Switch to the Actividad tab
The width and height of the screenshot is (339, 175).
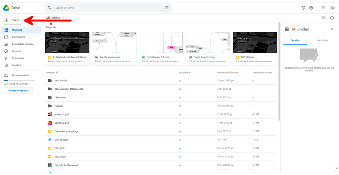point(323,40)
